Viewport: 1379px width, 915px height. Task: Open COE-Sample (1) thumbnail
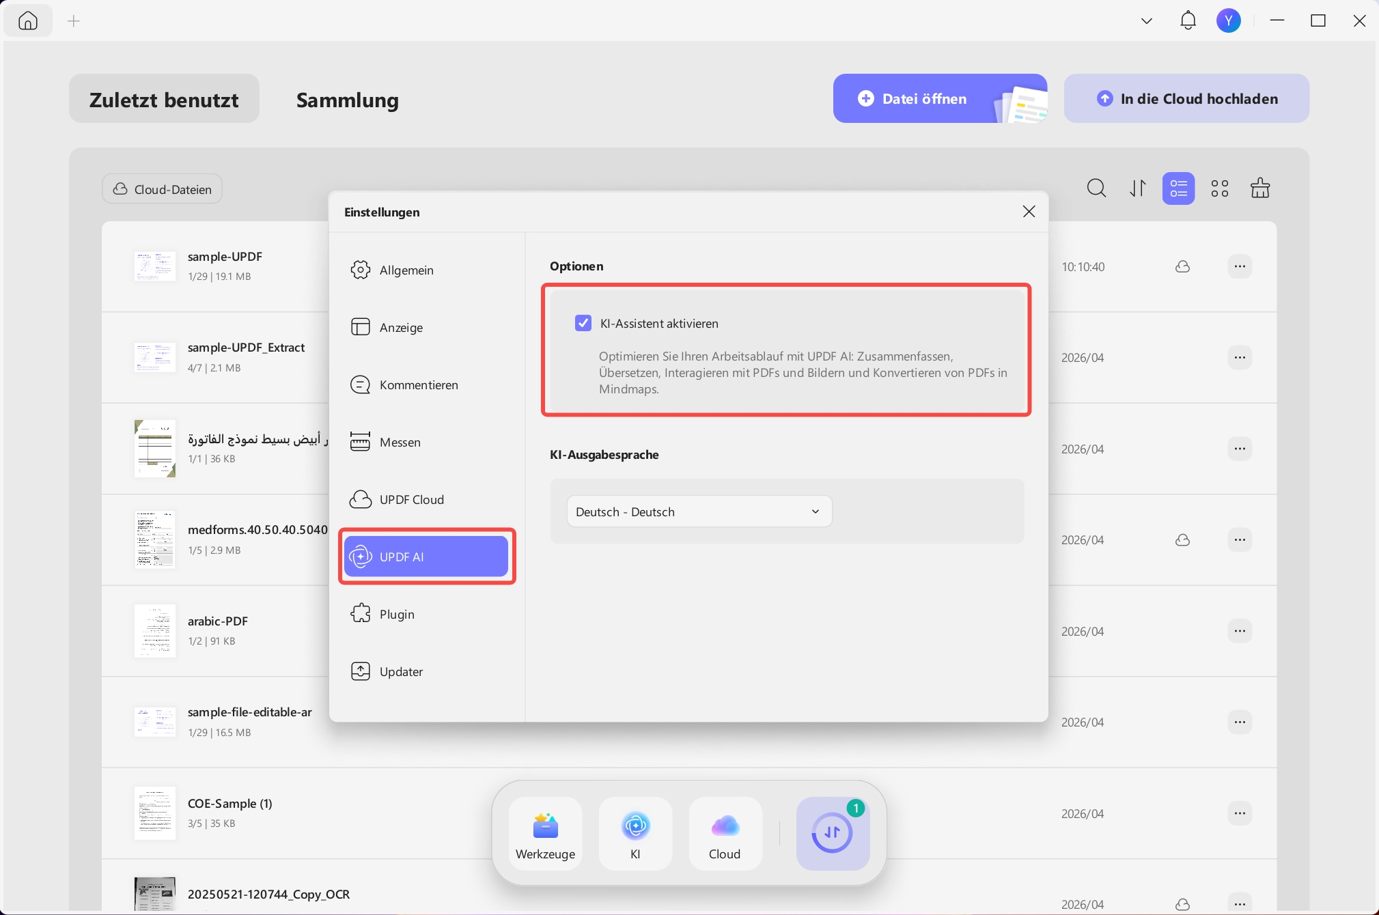155,813
